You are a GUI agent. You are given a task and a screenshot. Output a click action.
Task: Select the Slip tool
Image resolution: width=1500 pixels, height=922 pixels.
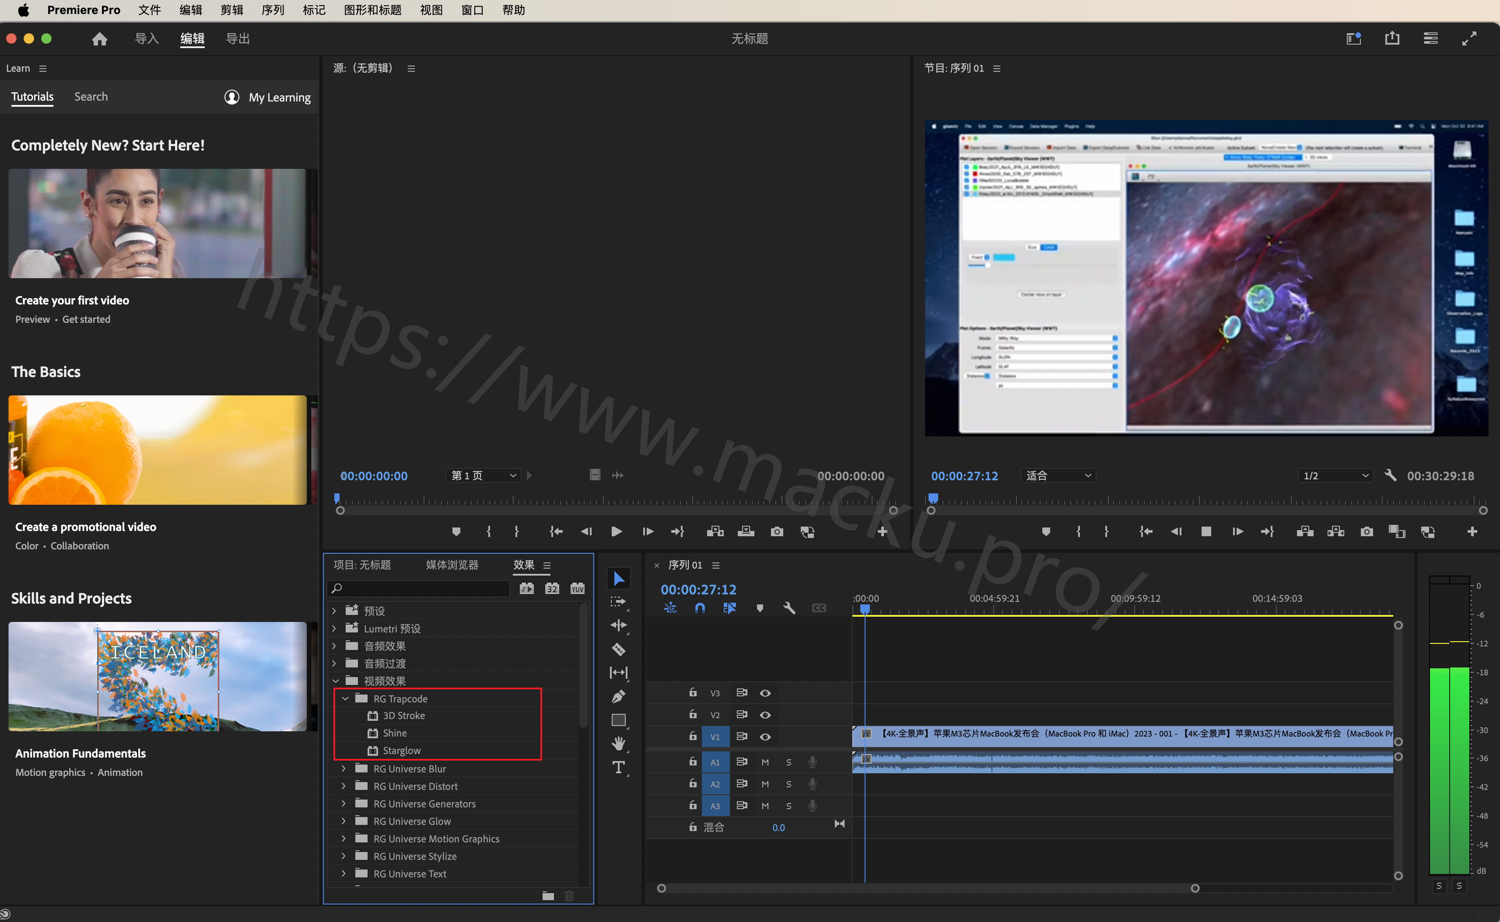click(x=619, y=673)
